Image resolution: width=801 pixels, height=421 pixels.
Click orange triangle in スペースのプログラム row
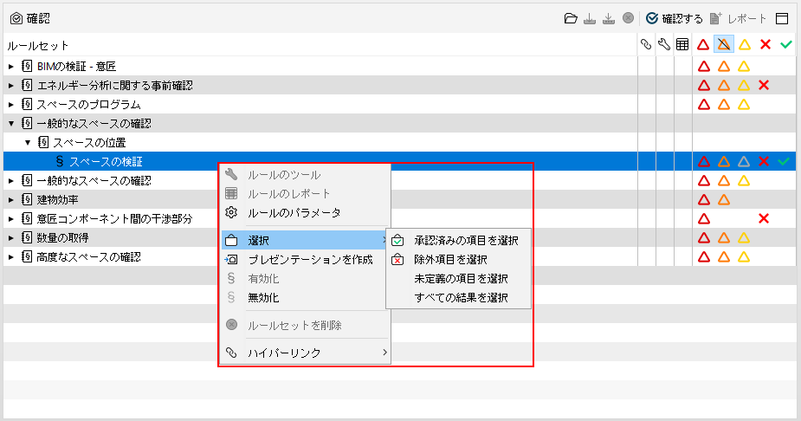[x=724, y=104]
